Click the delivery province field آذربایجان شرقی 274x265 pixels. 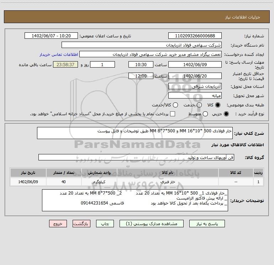click(195, 86)
